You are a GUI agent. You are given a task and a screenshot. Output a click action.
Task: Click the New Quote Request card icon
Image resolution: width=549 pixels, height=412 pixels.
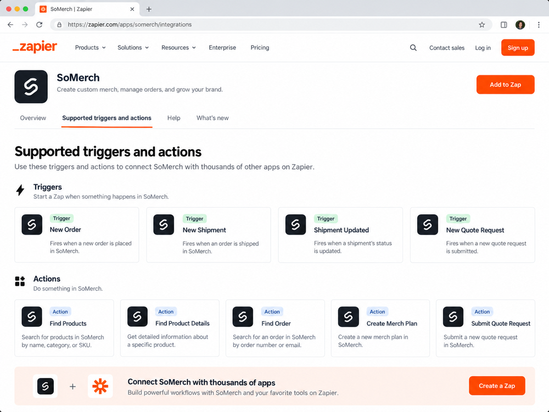click(x=428, y=225)
